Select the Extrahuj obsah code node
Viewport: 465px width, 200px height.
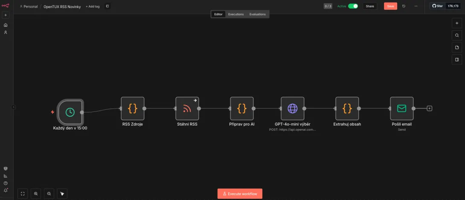(347, 109)
